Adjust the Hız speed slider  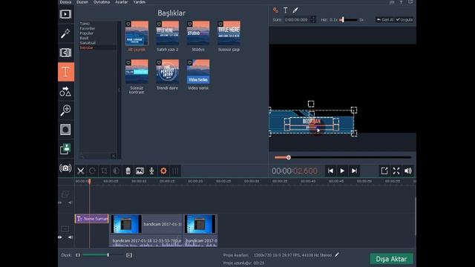click(x=348, y=20)
